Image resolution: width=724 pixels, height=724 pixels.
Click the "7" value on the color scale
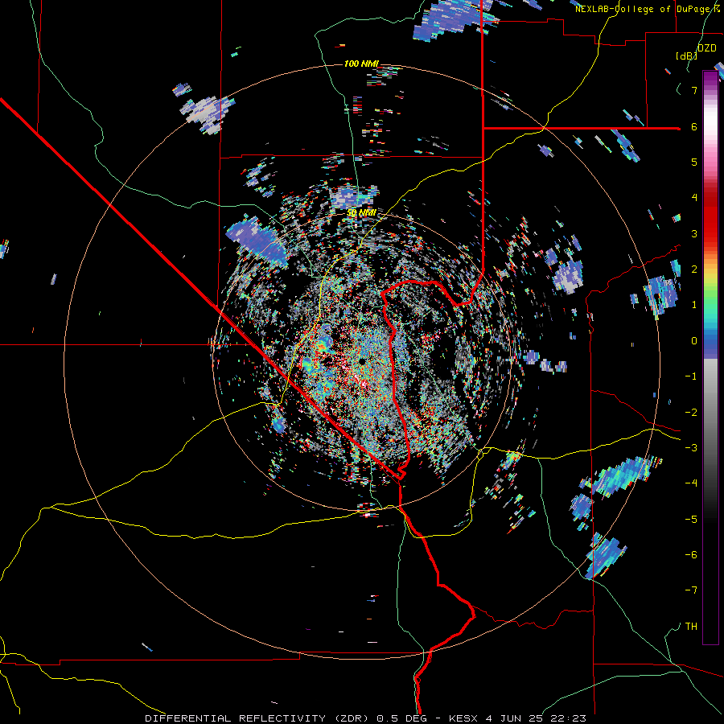coord(694,90)
